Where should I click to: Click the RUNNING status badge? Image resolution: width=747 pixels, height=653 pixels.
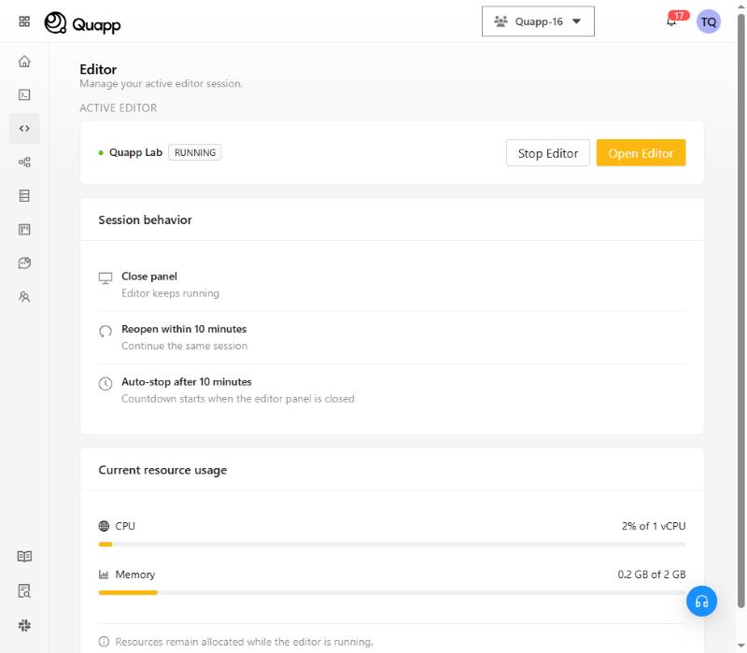coord(195,152)
